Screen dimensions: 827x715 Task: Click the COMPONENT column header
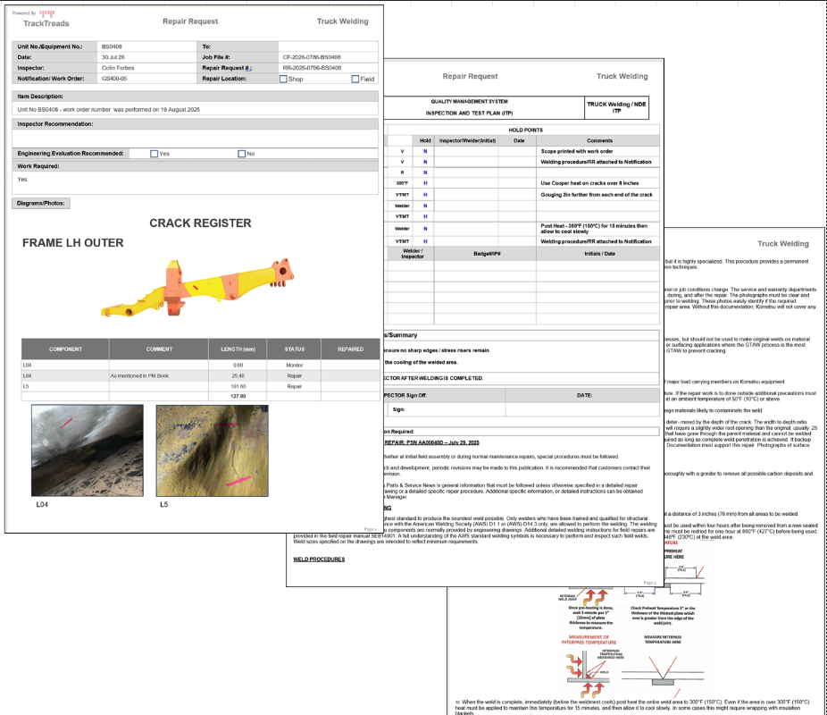[x=65, y=349]
